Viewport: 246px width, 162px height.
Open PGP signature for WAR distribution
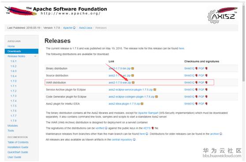tap(201, 83)
